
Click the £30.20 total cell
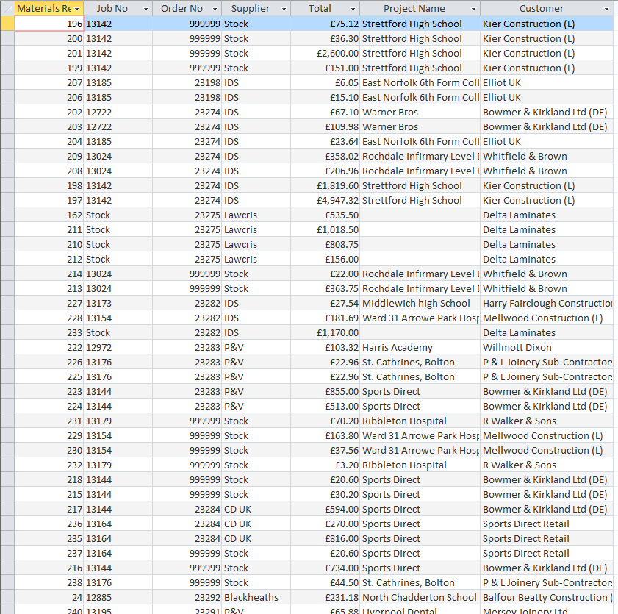point(325,495)
